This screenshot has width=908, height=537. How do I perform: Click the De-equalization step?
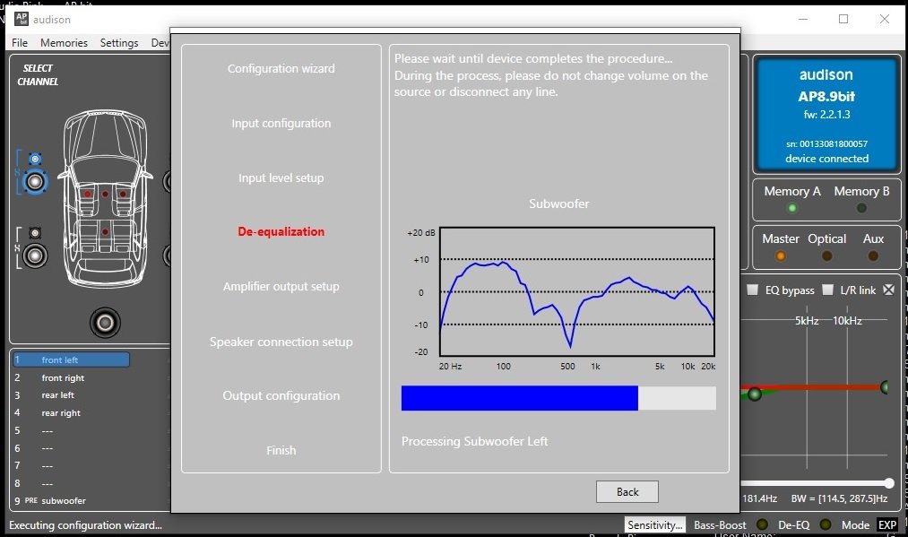[281, 231]
